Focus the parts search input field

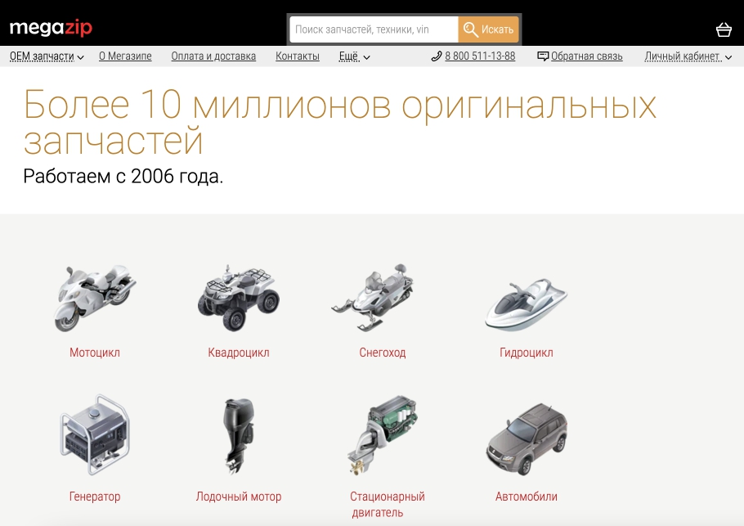pyautogui.click(x=374, y=29)
